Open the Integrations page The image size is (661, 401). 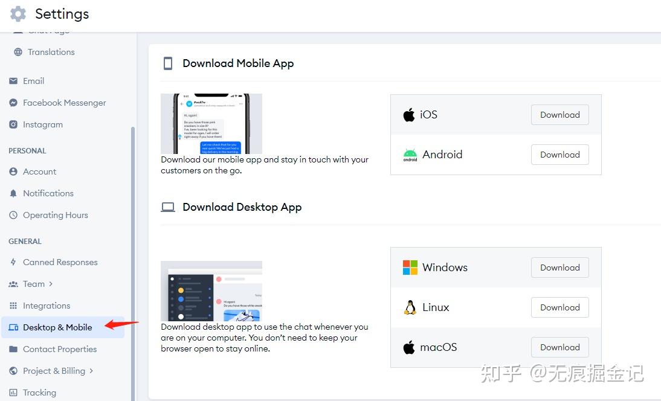pyautogui.click(x=47, y=306)
